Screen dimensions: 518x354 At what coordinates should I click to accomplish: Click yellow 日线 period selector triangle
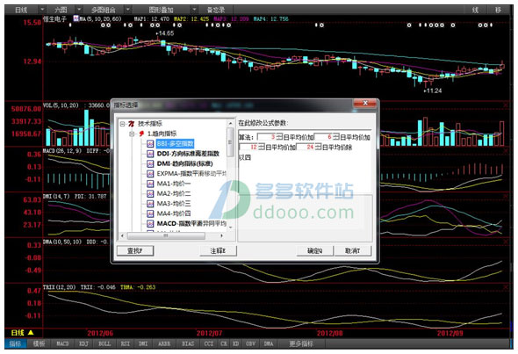point(31,333)
